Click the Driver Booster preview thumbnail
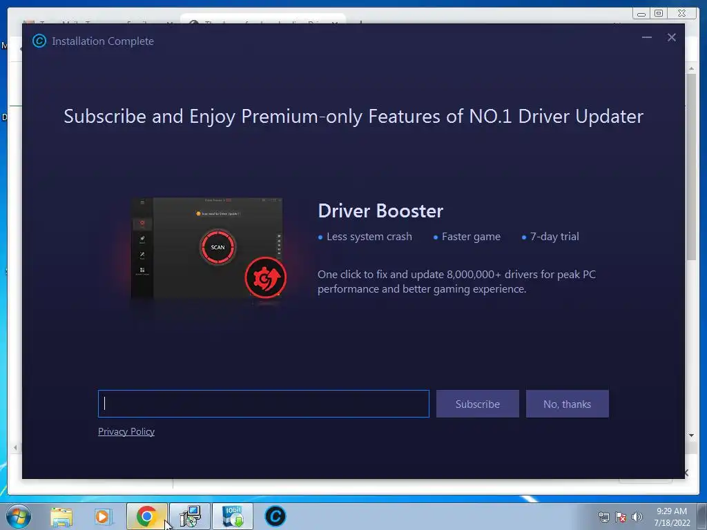Screen dimensions: 707x530 click(207, 248)
